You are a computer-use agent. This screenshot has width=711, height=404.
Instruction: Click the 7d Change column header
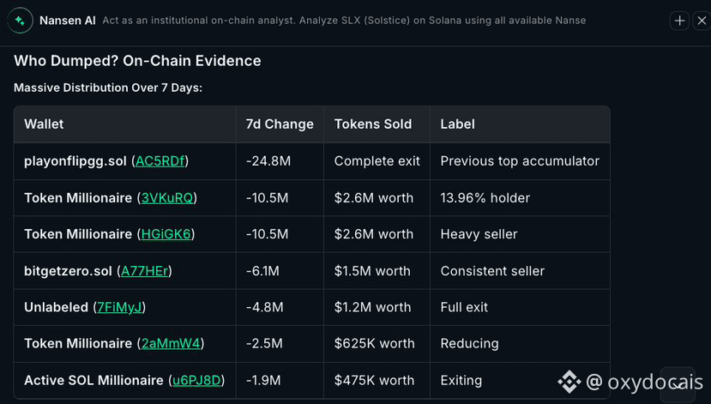[280, 124]
